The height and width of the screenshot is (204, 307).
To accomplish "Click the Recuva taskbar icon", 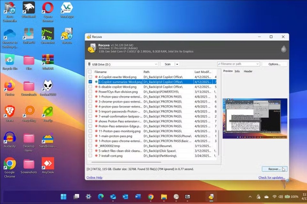I will [211, 197].
